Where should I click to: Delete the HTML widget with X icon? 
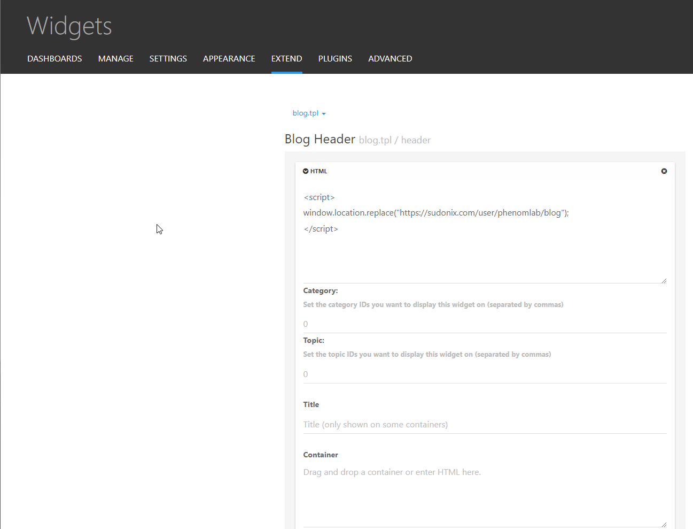pyautogui.click(x=664, y=171)
